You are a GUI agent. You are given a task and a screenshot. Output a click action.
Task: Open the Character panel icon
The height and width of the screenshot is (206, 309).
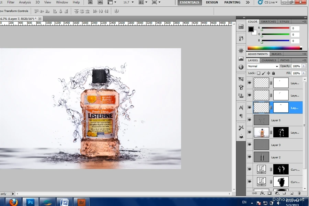point(241,107)
